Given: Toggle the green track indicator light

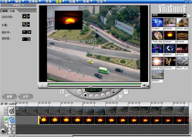Looking at the screenshot, I should pyautogui.click(x=6, y=119).
